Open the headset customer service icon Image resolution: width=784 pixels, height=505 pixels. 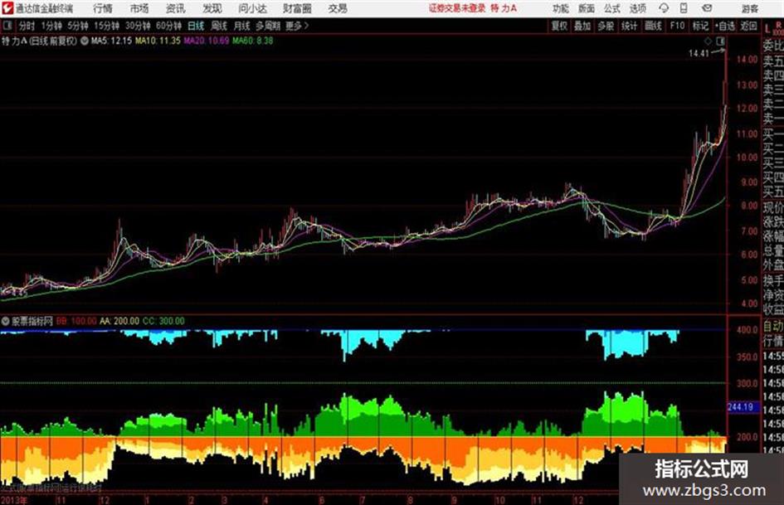[x=664, y=8]
